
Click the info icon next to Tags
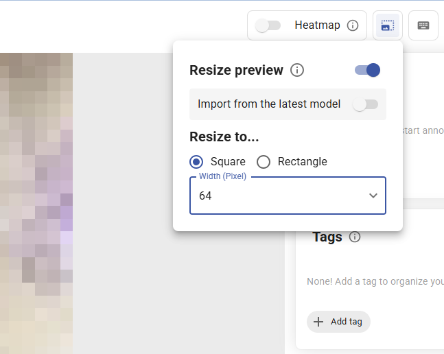click(x=355, y=237)
